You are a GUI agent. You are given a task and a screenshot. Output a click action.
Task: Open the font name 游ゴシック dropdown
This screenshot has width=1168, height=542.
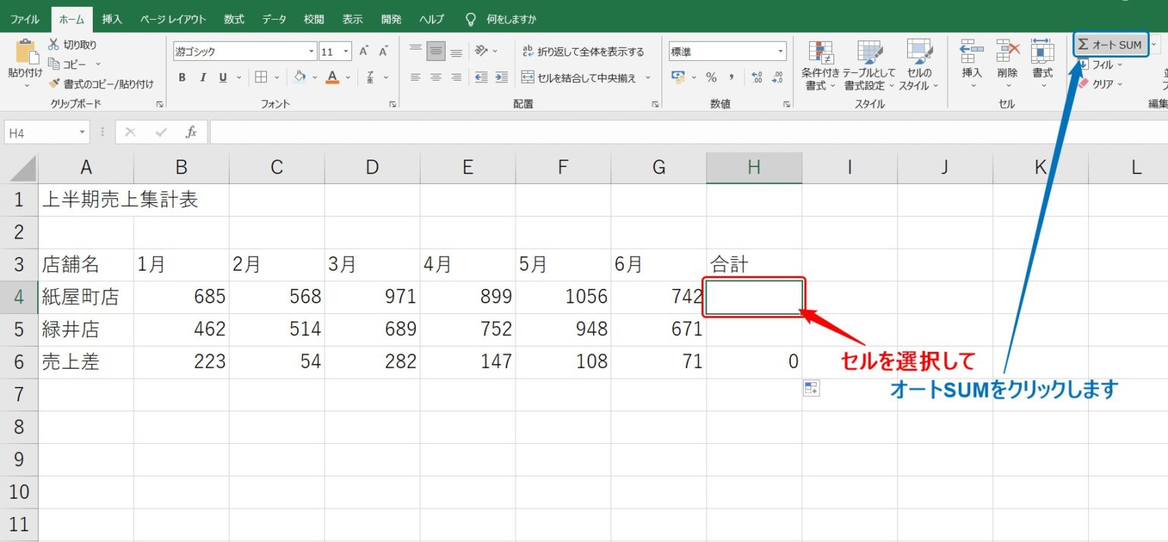tap(311, 52)
